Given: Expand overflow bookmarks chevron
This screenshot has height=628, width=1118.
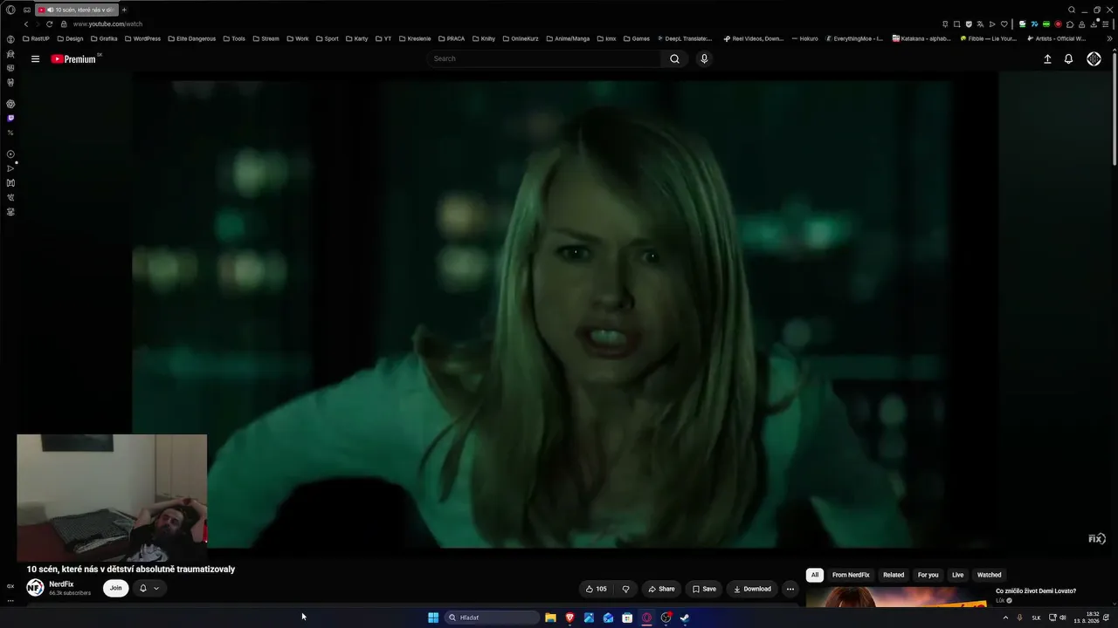Looking at the screenshot, I should [1109, 38].
